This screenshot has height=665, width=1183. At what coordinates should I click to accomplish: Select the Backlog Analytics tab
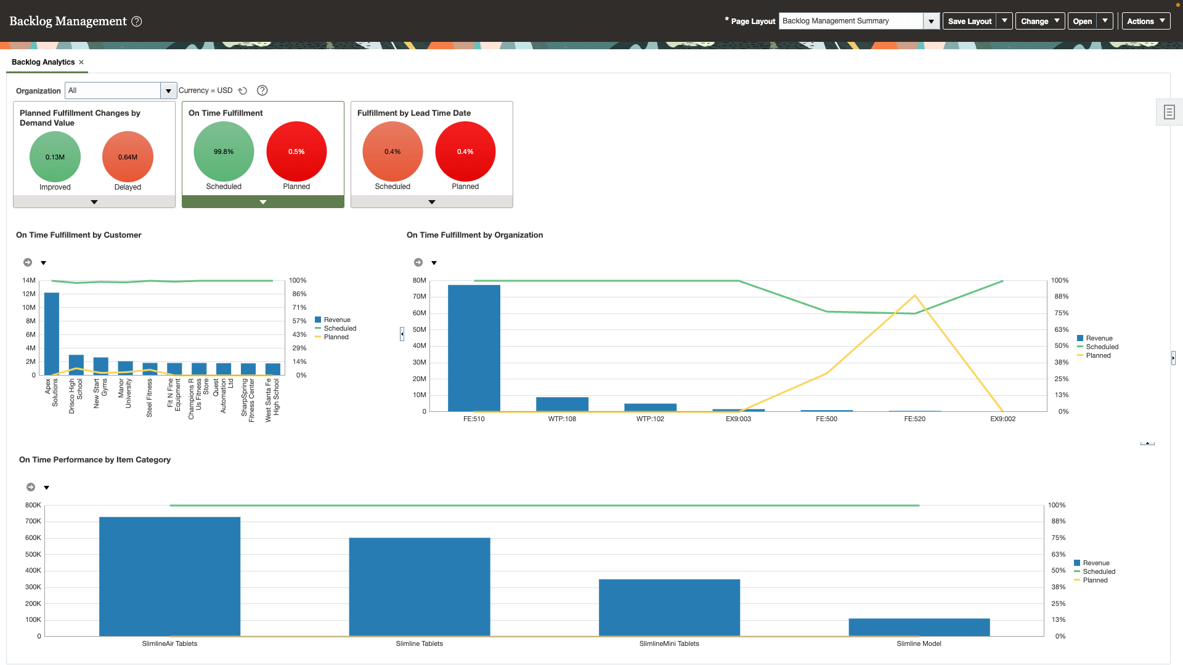point(43,62)
